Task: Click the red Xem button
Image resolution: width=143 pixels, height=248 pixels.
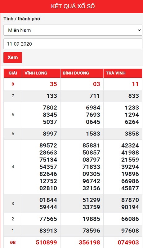Action: tap(13, 57)
